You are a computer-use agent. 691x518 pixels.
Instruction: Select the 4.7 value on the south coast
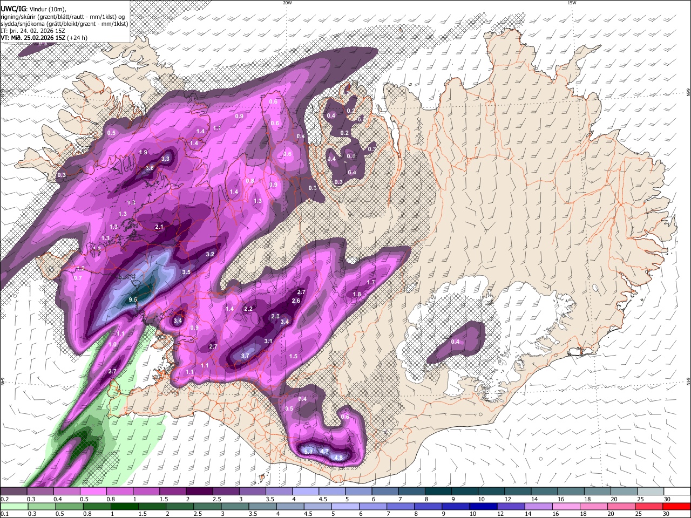click(x=324, y=451)
